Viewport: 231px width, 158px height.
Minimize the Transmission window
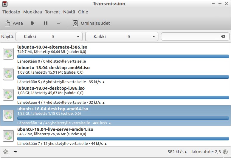[213, 4]
